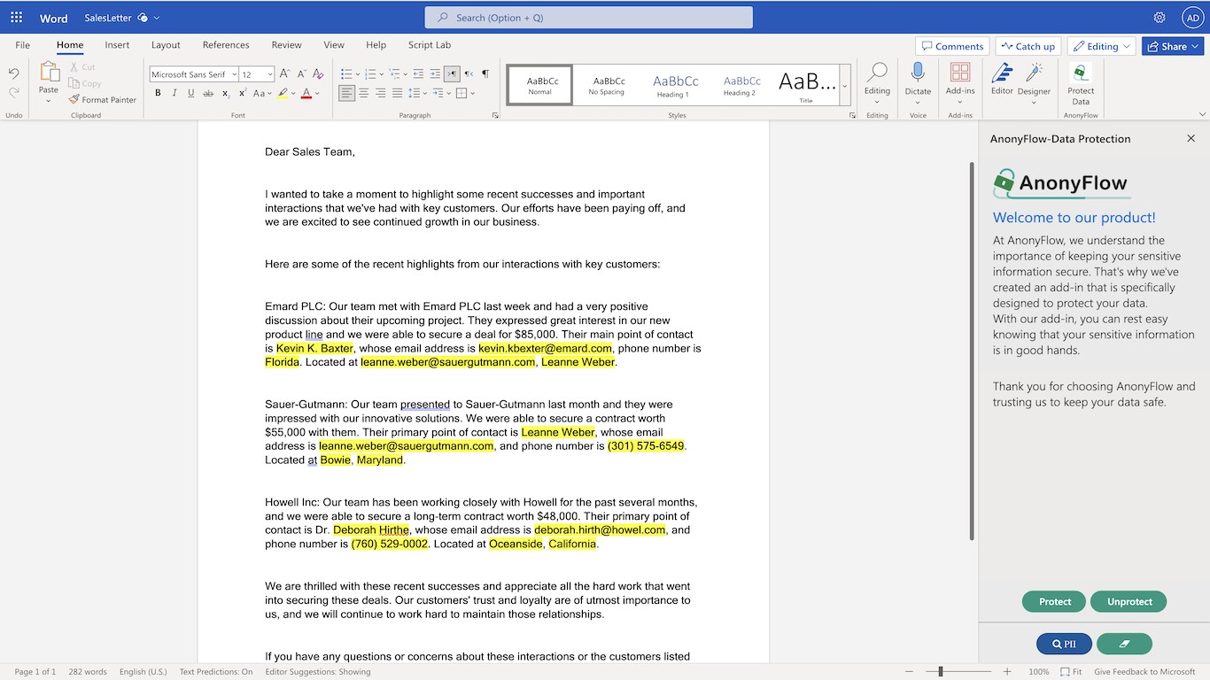Viewport: 1210px width, 680px height.
Task: Open the References tab
Action: click(x=226, y=45)
